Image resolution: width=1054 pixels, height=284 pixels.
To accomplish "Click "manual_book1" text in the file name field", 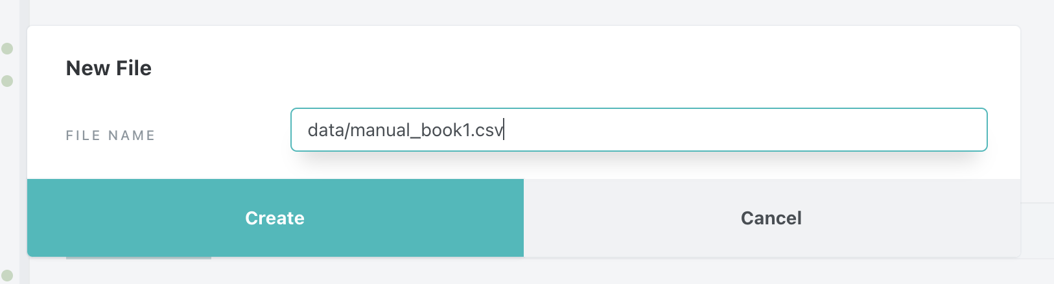I will (x=410, y=130).
